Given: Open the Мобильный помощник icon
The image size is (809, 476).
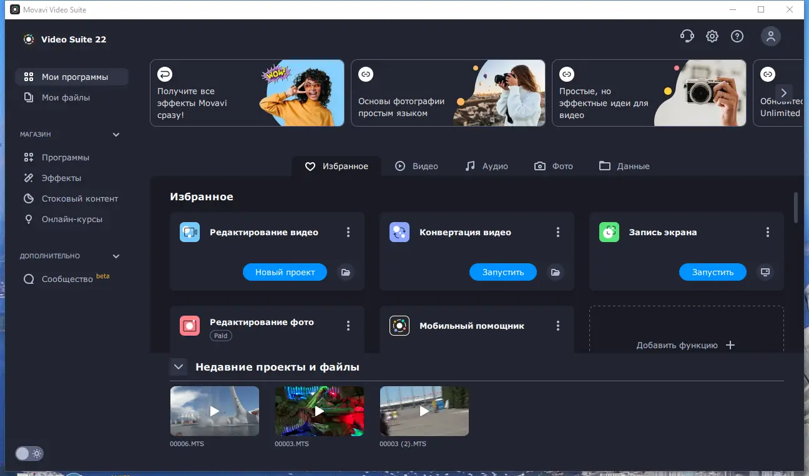Looking at the screenshot, I should coord(400,325).
